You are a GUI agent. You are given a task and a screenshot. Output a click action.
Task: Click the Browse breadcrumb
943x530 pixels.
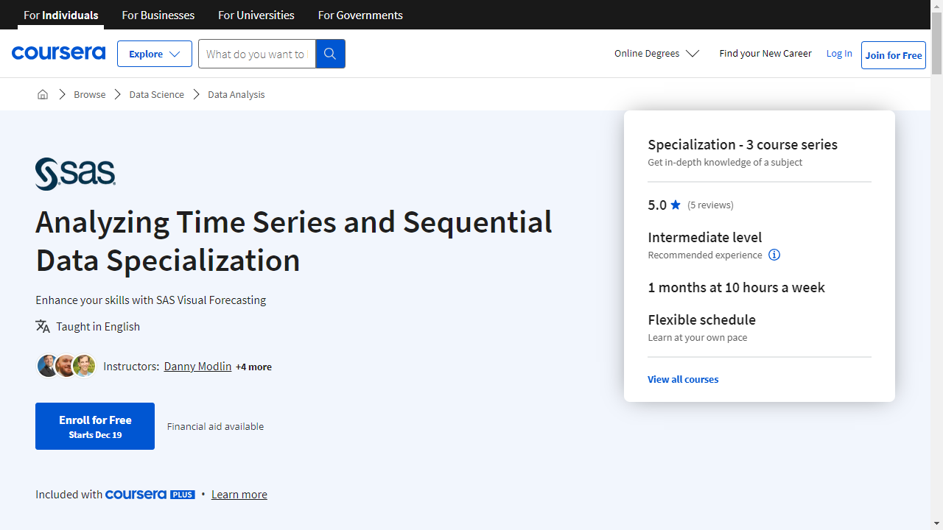point(90,94)
